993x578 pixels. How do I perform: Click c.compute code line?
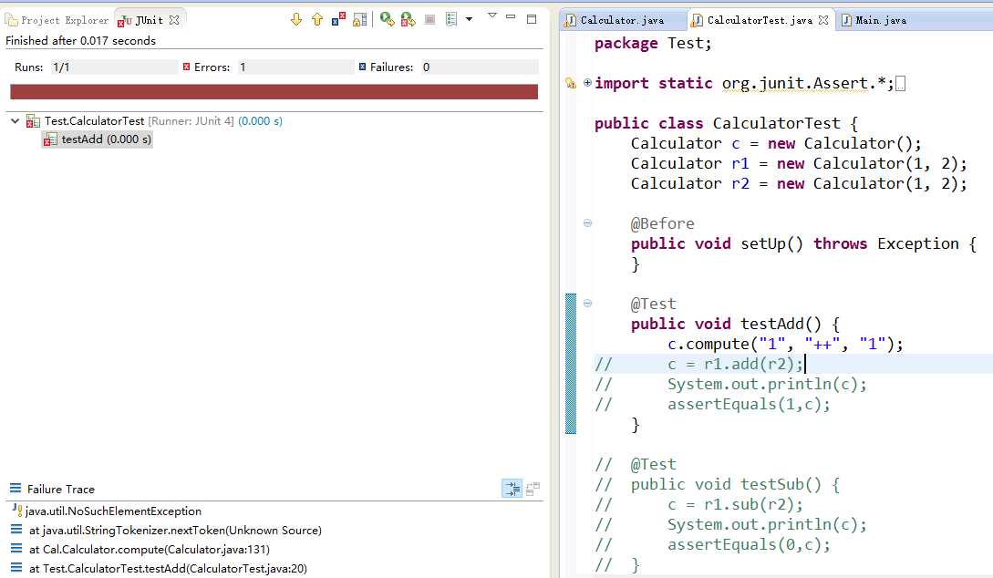785,344
